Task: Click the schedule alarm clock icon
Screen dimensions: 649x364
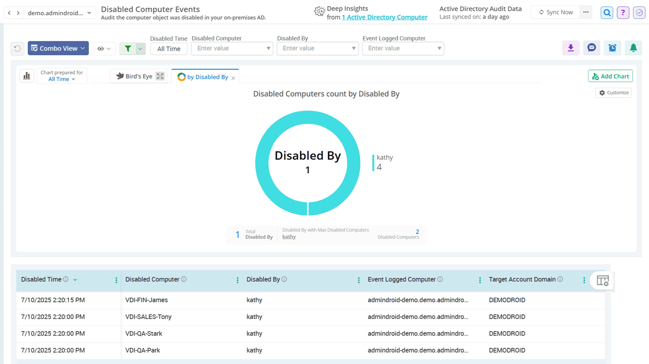Action: 612,48
